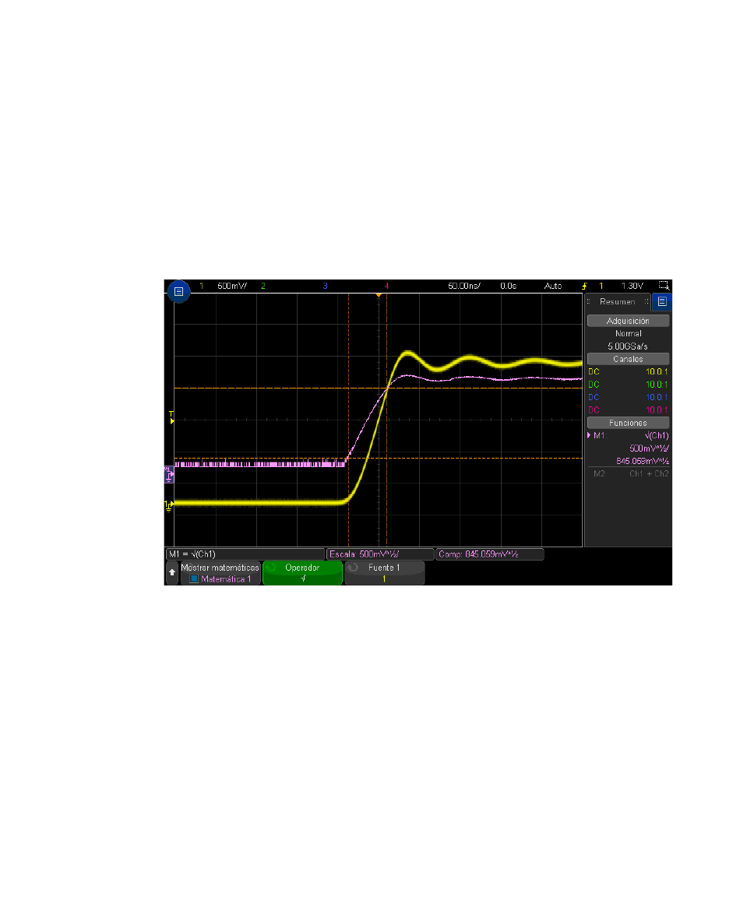Open the Fuente 1 source softkey

(384, 573)
